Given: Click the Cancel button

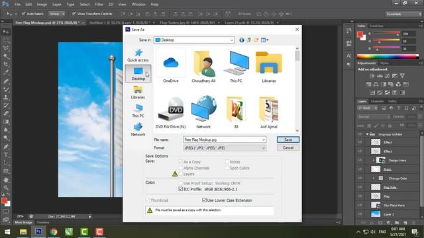Looking at the screenshot, I should click(x=288, y=147).
